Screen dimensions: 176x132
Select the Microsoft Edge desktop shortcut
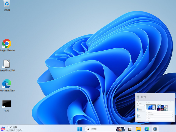point(7,84)
